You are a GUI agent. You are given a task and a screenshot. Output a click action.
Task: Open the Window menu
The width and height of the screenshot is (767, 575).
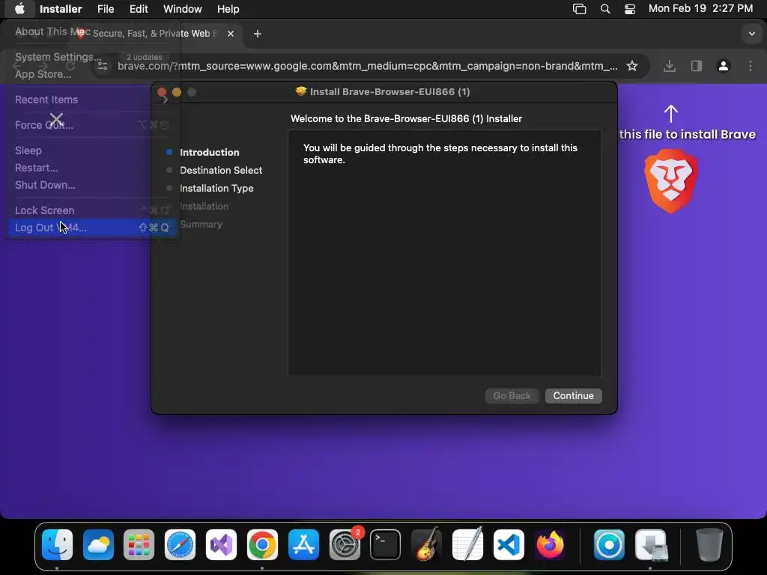click(183, 9)
